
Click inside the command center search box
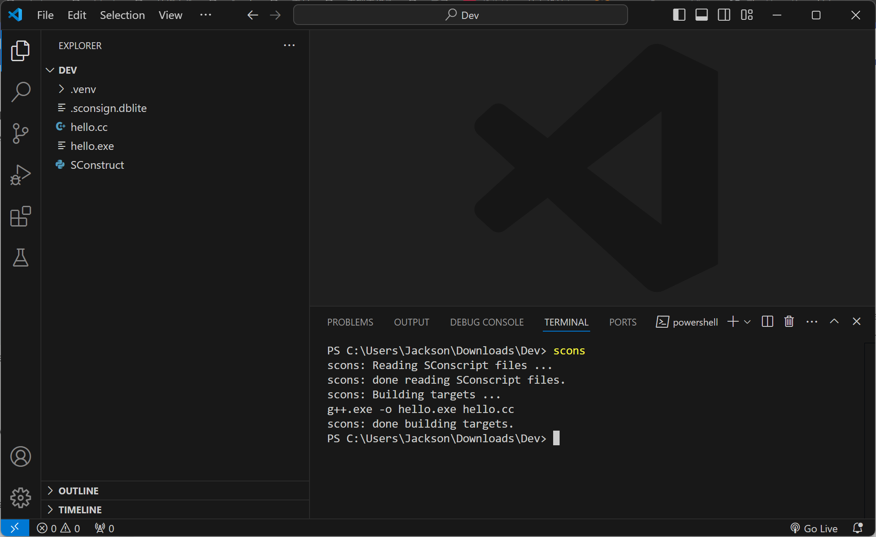(x=460, y=15)
